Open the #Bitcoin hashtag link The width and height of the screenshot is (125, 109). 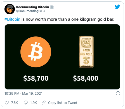pos(12,19)
